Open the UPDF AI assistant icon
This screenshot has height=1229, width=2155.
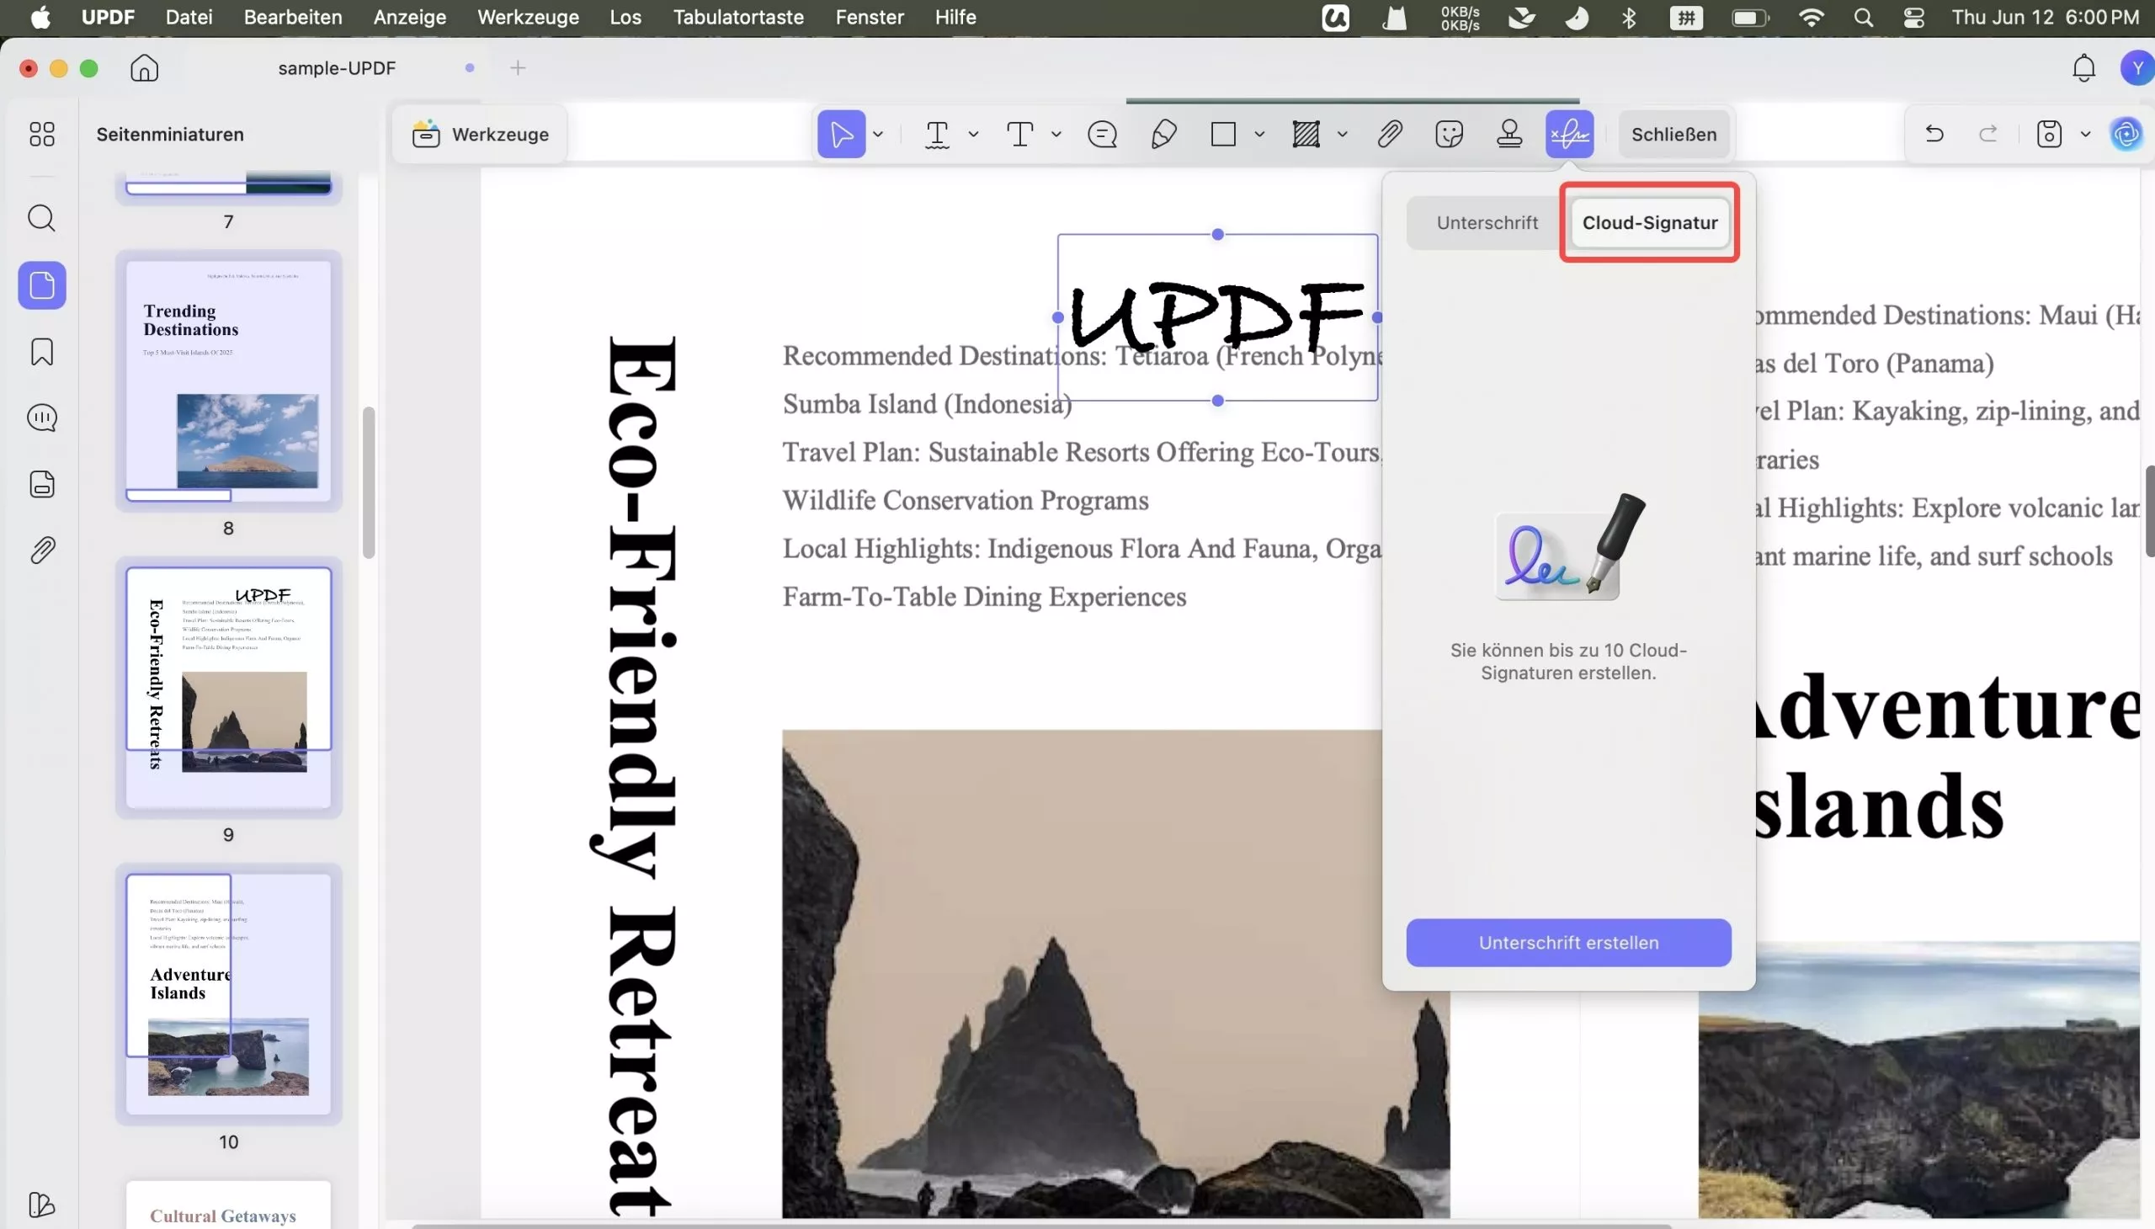(x=2126, y=134)
